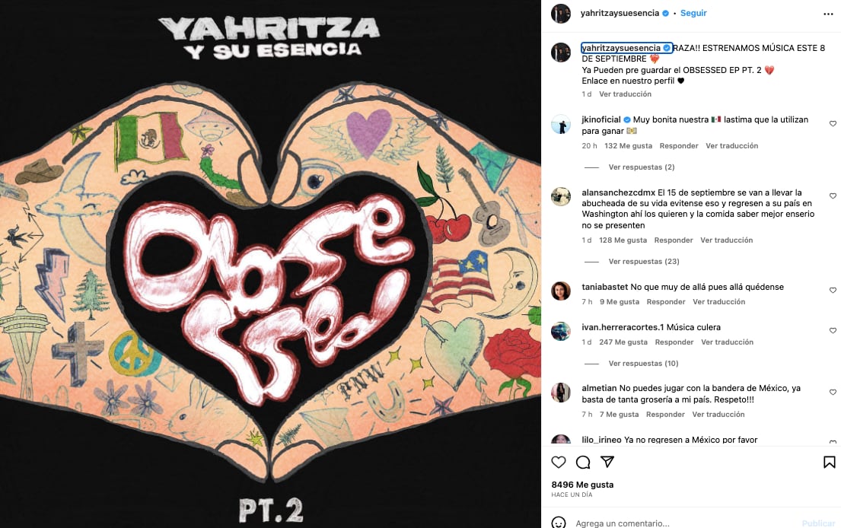Like jkinoficial's comment with the heart
The image size is (841, 528).
(833, 123)
